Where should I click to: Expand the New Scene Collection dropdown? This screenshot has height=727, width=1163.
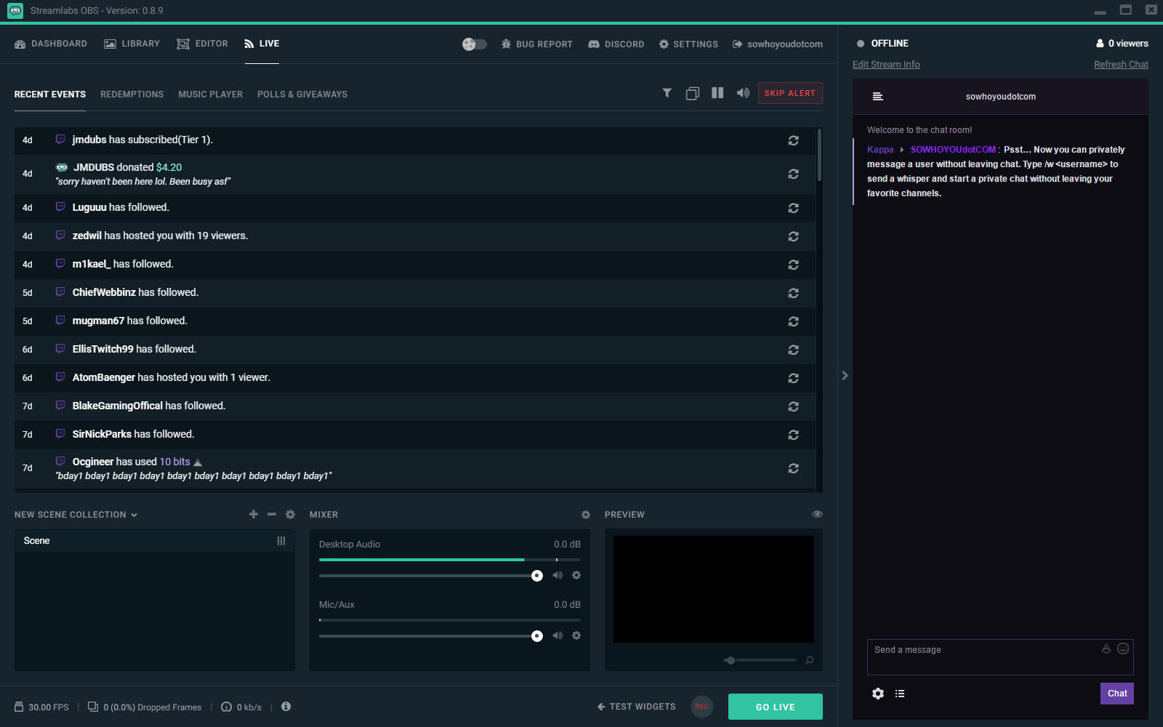(x=76, y=515)
